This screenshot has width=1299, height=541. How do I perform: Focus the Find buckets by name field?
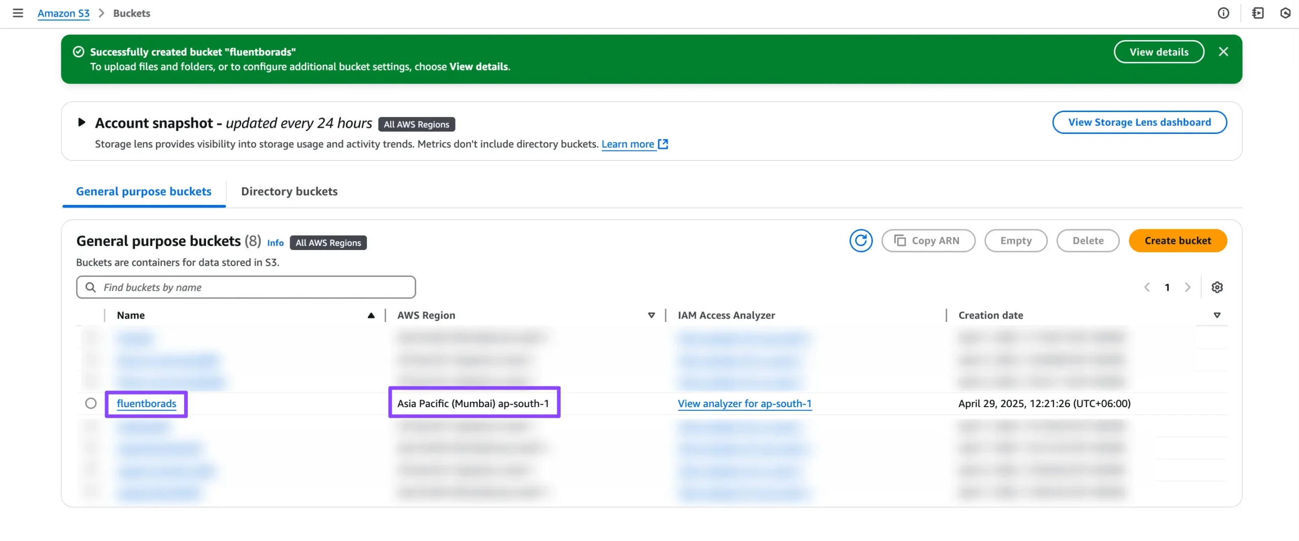(246, 287)
